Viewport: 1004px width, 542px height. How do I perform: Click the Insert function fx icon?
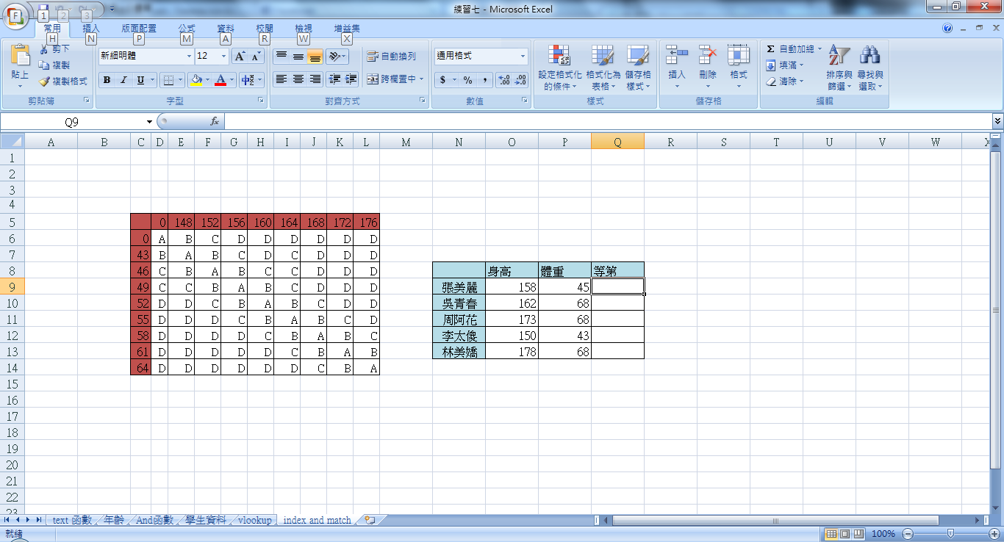click(215, 121)
